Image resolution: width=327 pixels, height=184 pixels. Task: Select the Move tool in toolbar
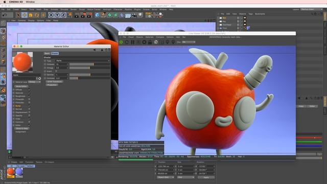click(25, 15)
